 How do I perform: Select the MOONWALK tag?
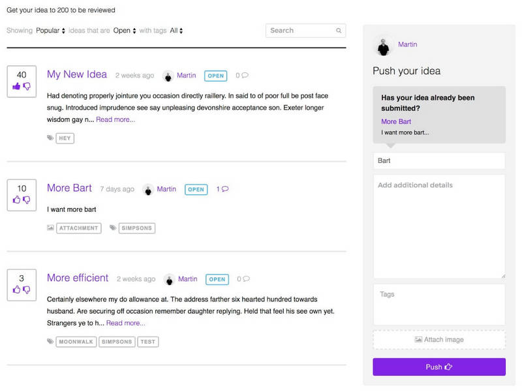[76, 342]
